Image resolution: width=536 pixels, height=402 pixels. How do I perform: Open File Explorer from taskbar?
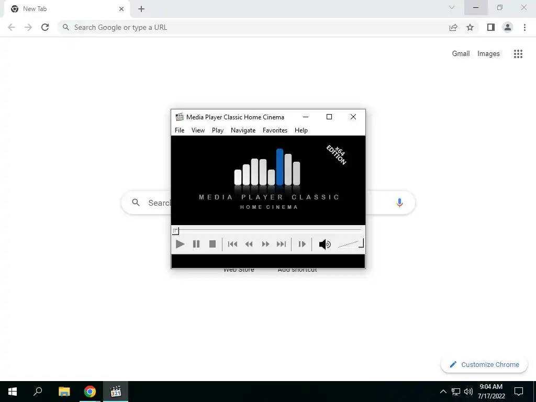pyautogui.click(x=64, y=392)
